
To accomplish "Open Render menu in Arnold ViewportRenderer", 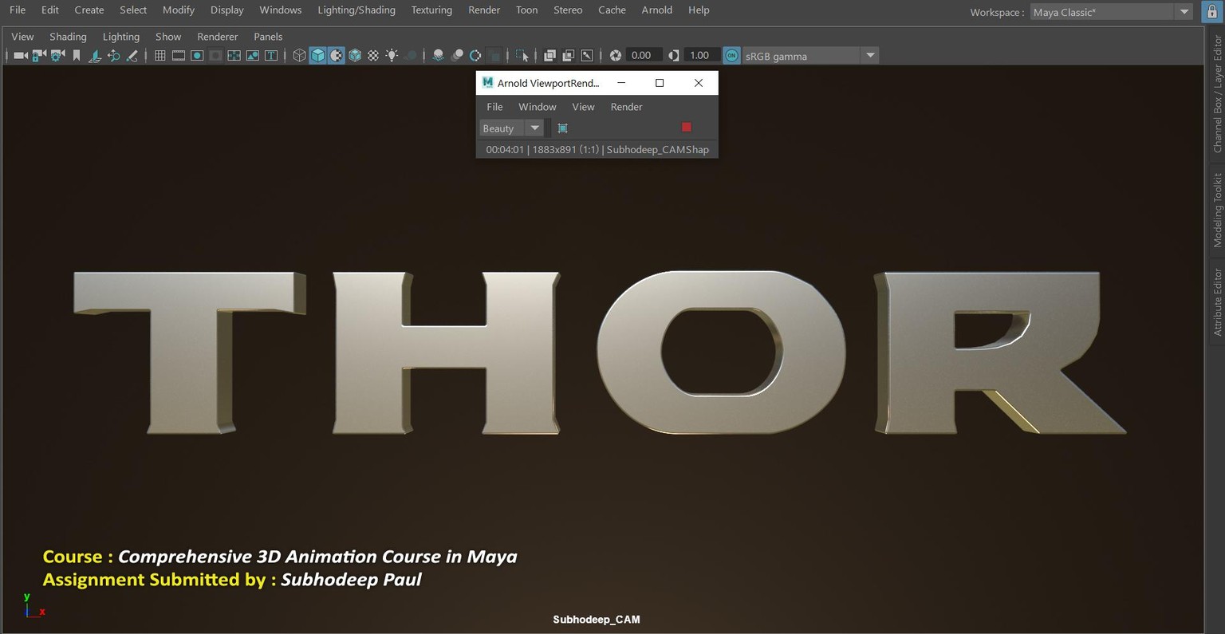I will [626, 107].
